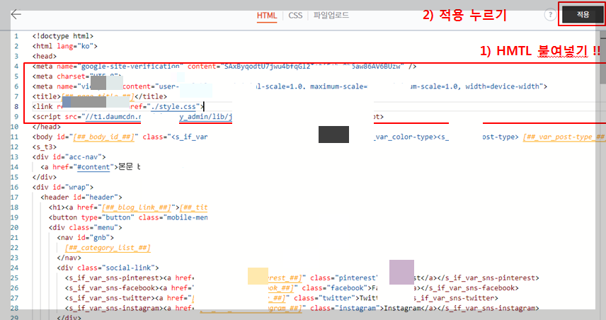This screenshot has height=320, width=606.
Task: Click the <!doctype html> line
Action: click(63, 36)
